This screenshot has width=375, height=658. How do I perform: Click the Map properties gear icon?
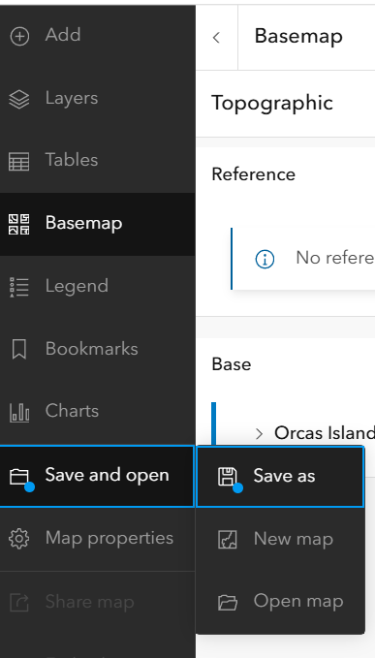tap(19, 539)
